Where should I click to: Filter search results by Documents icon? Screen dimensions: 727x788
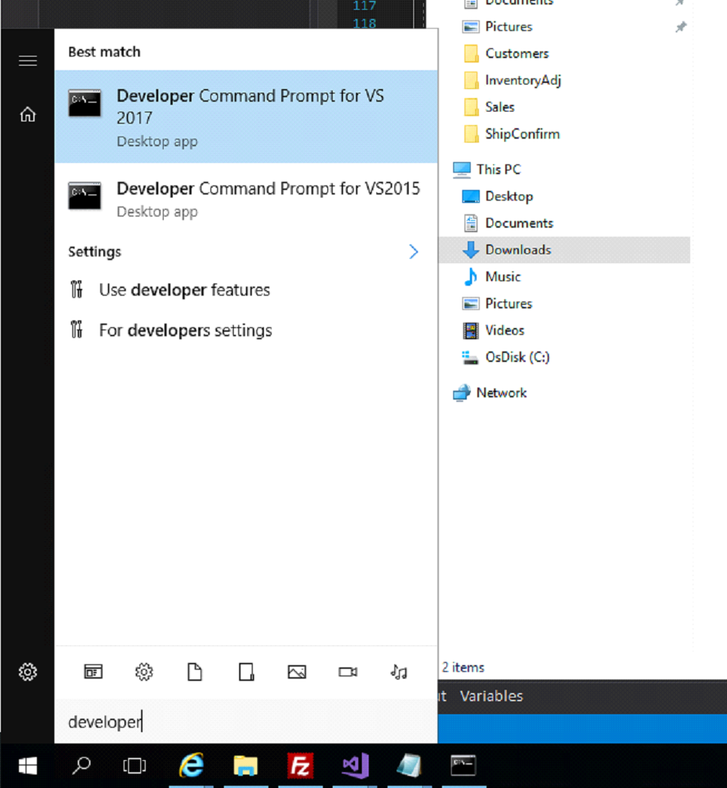[x=195, y=671]
